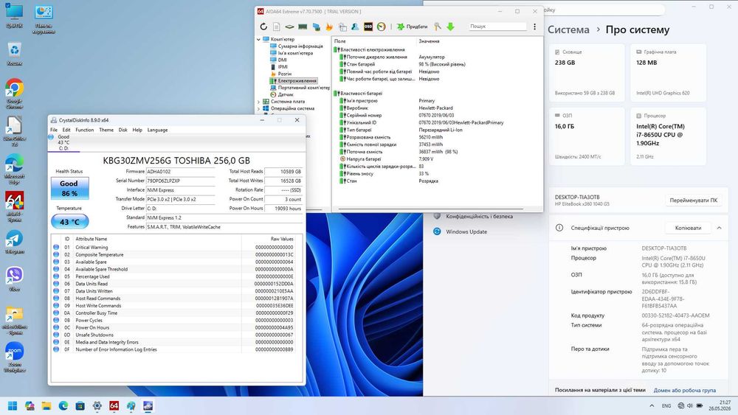
Task: Click the Good 86 % health status box
Action: [69, 188]
